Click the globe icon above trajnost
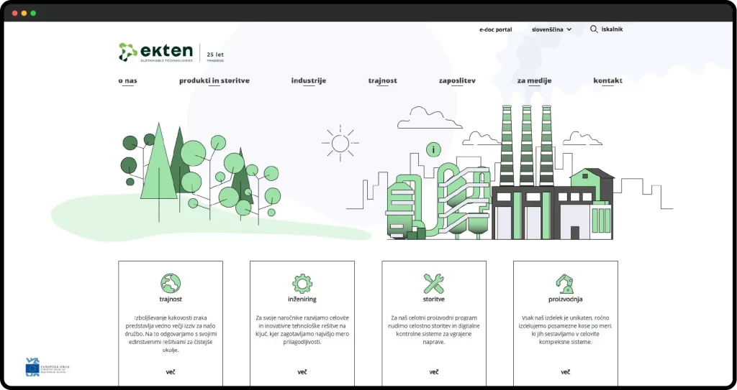 (171, 282)
